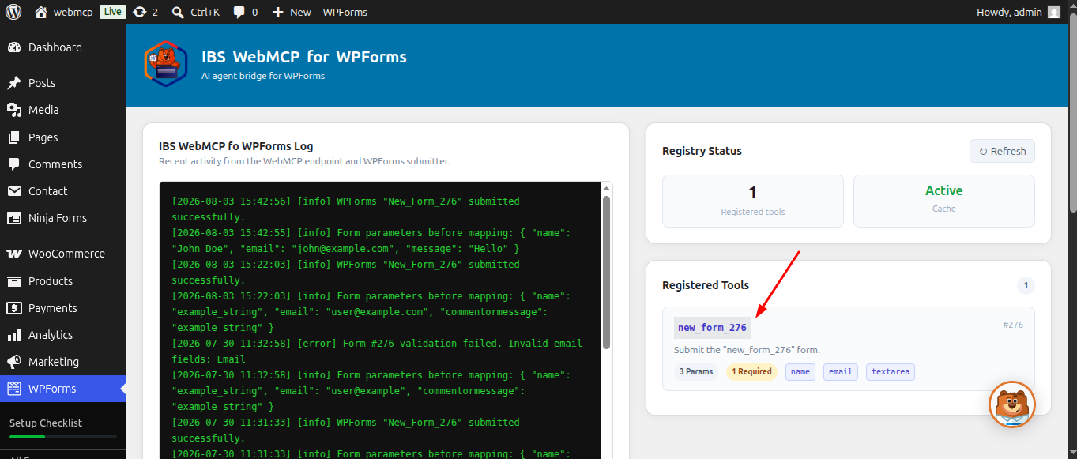Click the #276 form ID label
This screenshot has height=459, width=1077.
point(1013,325)
